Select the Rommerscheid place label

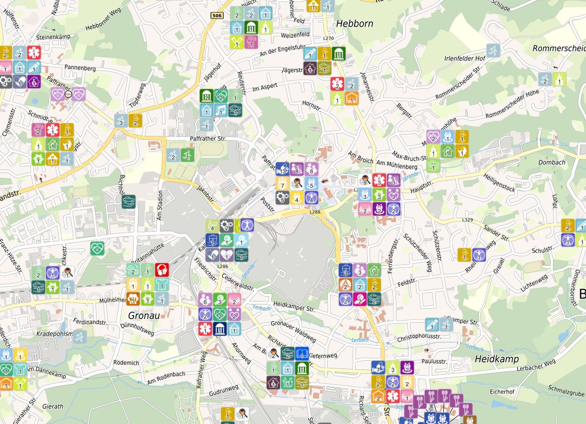[559, 48]
